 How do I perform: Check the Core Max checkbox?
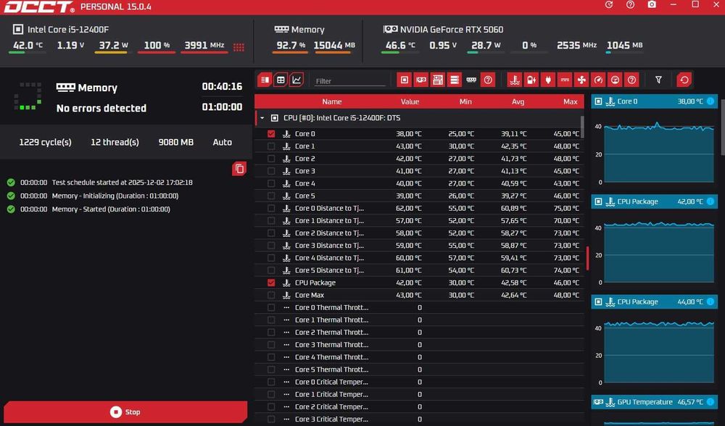(271, 296)
